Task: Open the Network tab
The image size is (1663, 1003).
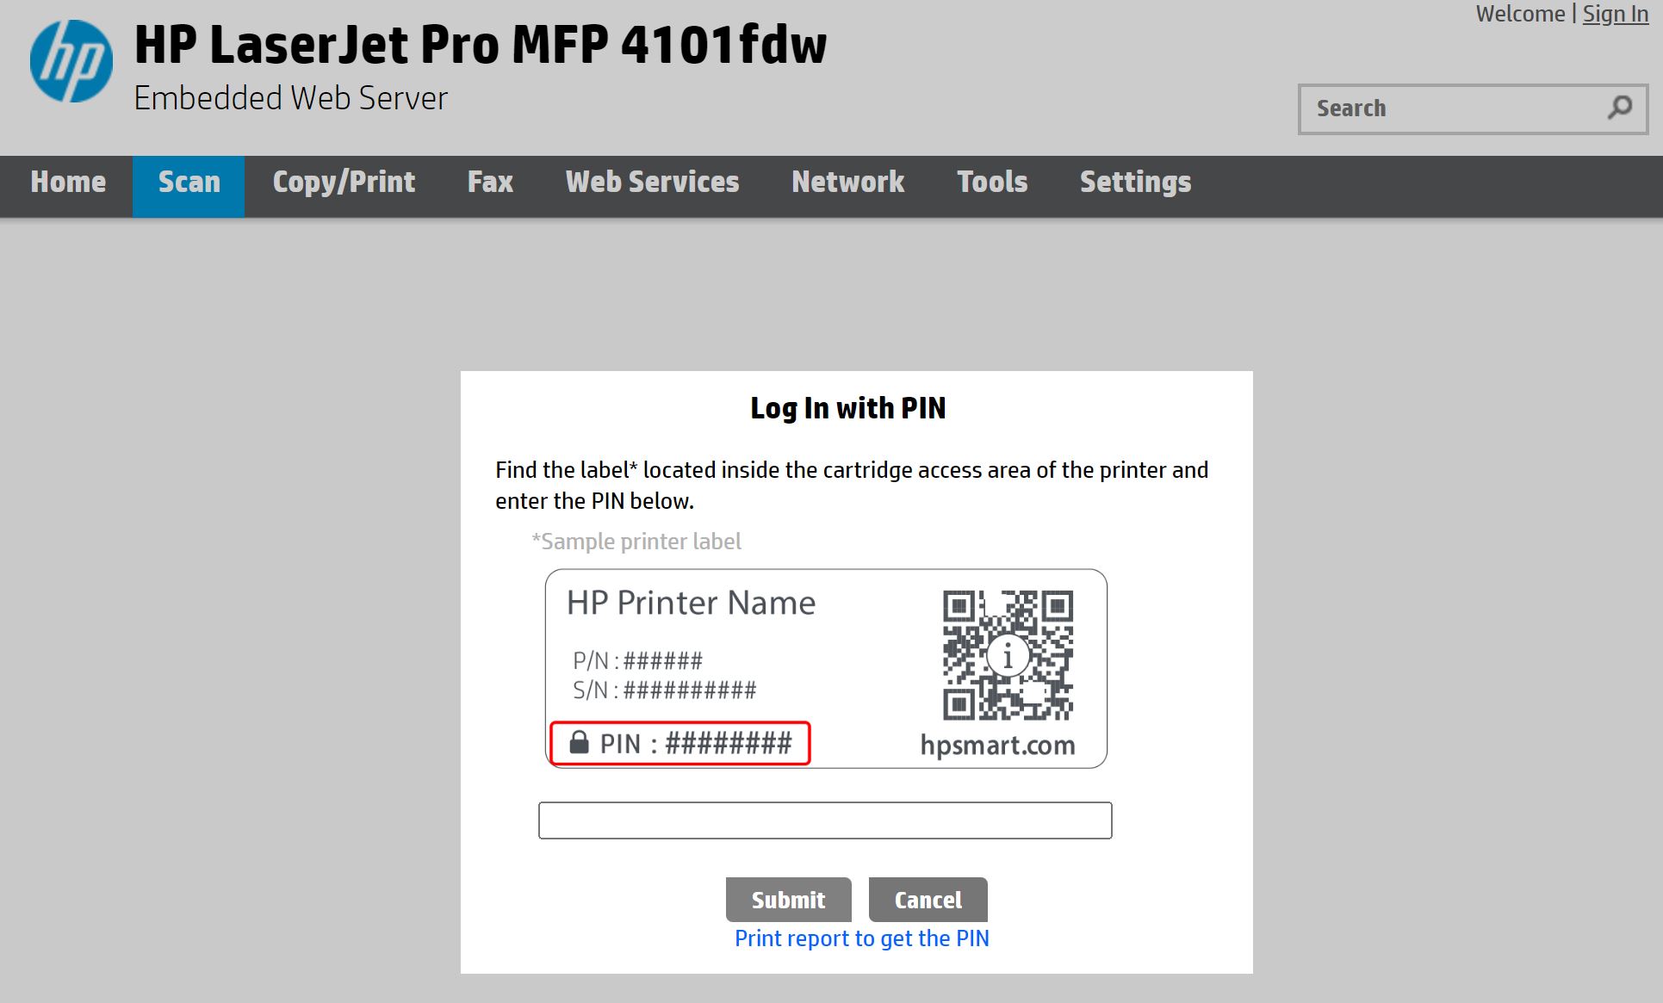Action: (847, 182)
